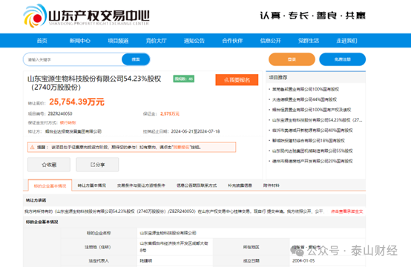The image size is (411, 267).
Task: Follow the 我要报名 link inside the notice
Action: (181, 148)
